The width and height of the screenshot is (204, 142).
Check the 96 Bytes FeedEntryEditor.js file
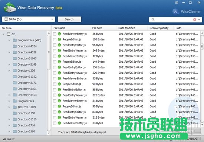click(55, 45)
